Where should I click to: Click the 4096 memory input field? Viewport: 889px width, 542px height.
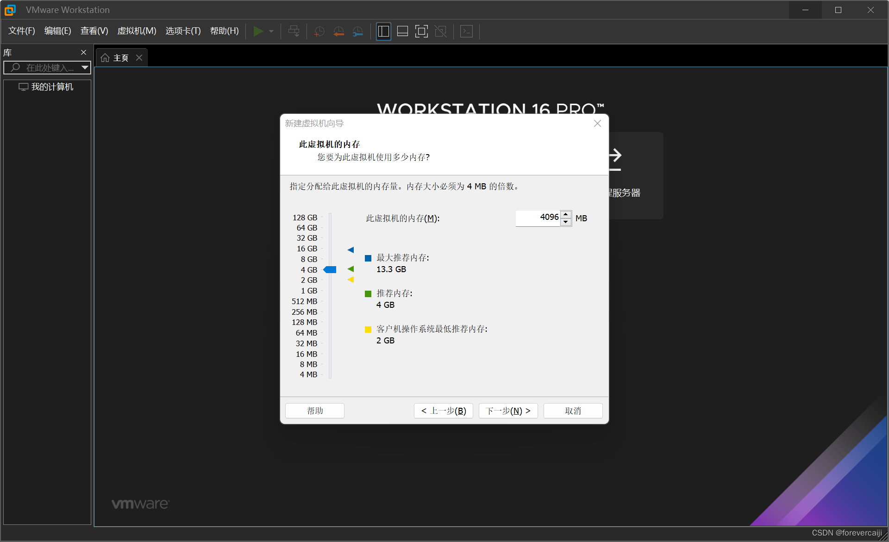538,218
